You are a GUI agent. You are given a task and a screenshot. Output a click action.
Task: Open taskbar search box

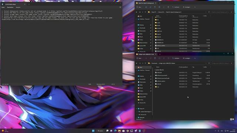click(x=100, y=131)
